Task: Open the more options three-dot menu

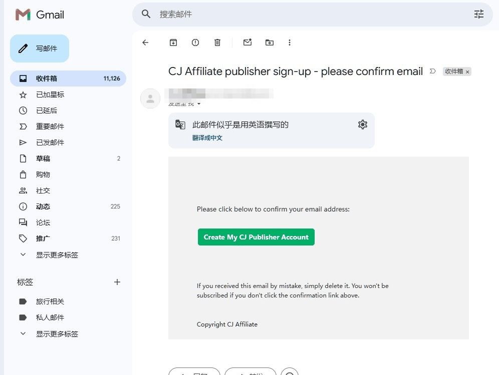Action: point(289,42)
